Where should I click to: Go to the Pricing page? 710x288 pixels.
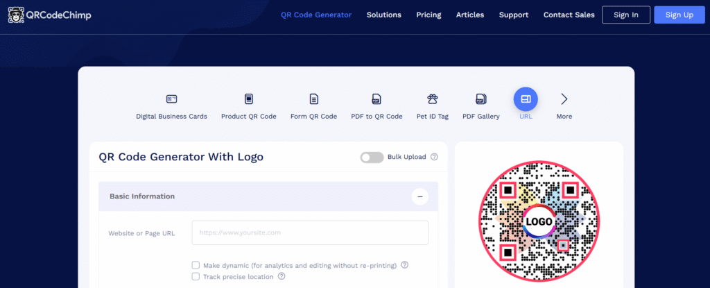pos(428,15)
